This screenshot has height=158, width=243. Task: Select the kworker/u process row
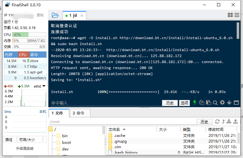click(25, 78)
